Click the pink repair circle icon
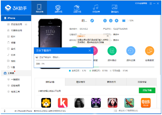Image resolution: width=162 pixels, height=115 pixels. coord(95,51)
